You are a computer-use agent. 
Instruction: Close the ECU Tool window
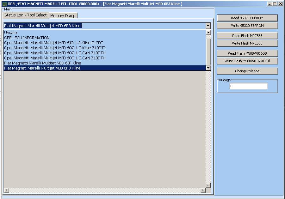coord(281,3)
